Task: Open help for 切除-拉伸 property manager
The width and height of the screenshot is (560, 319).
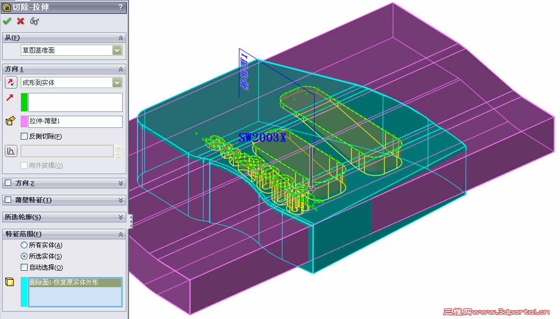Action: (x=120, y=7)
